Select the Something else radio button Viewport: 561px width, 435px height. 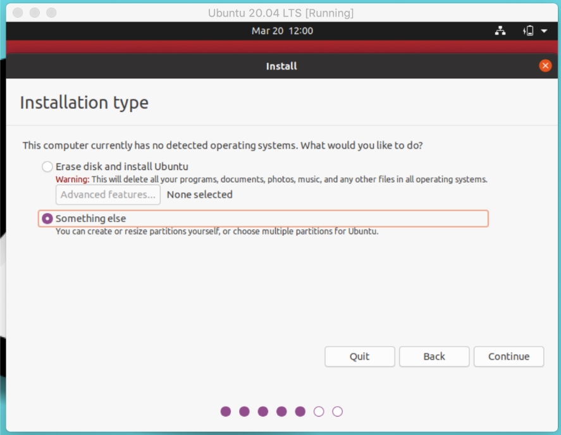tap(47, 219)
